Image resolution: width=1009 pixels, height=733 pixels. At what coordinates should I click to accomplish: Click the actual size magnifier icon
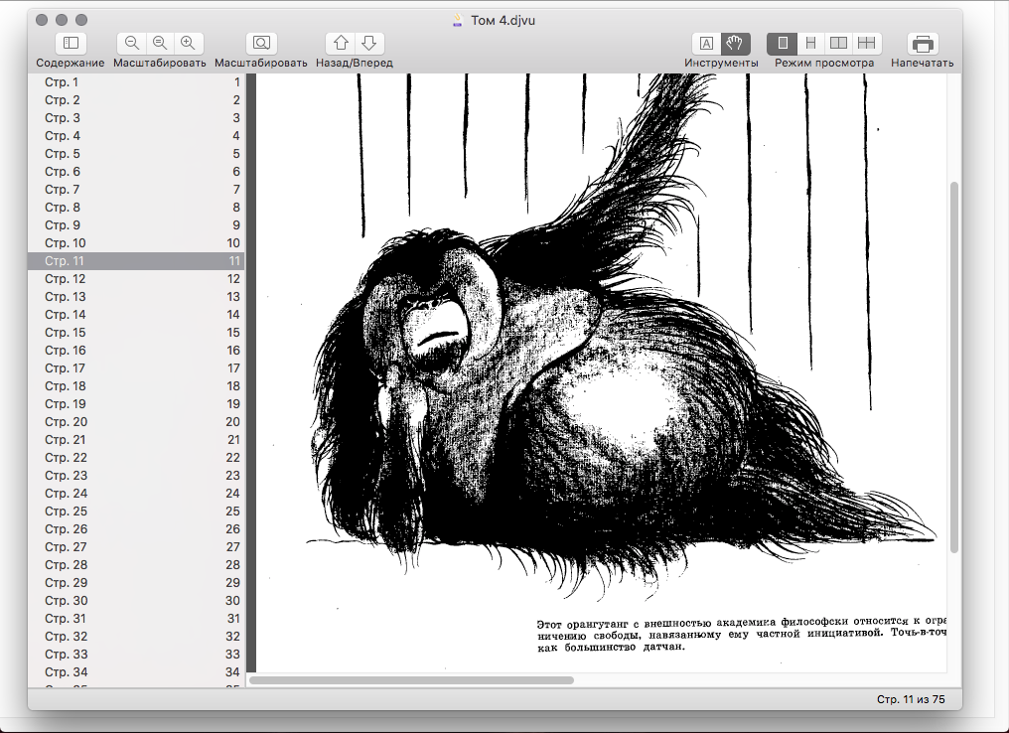click(160, 43)
